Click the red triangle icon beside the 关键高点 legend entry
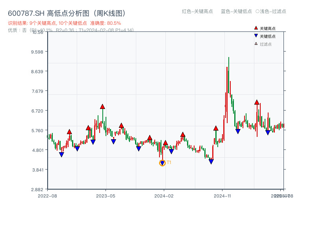Screen dimensions: 315x236 [x=256, y=28]
